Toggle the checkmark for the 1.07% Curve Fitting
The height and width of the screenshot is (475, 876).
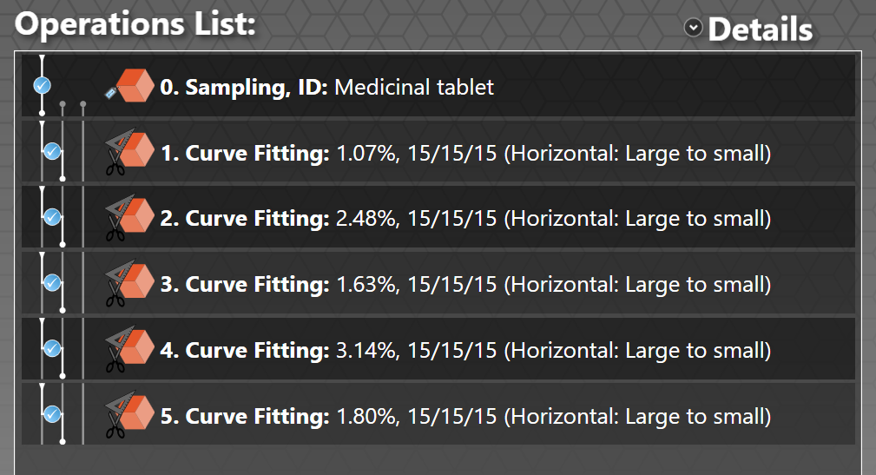[52, 151]
